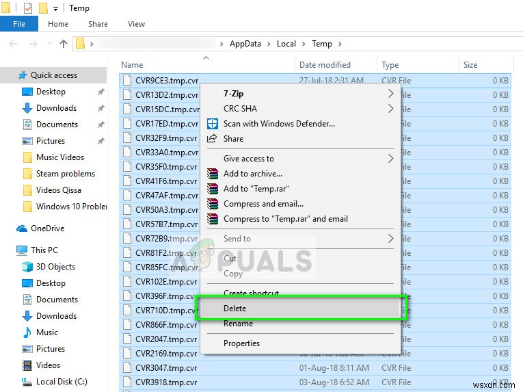The width and height of the screenshot is (523, 392).
Task: Select OneDrive in the sidebar
Action: click(x=47, y=228)
